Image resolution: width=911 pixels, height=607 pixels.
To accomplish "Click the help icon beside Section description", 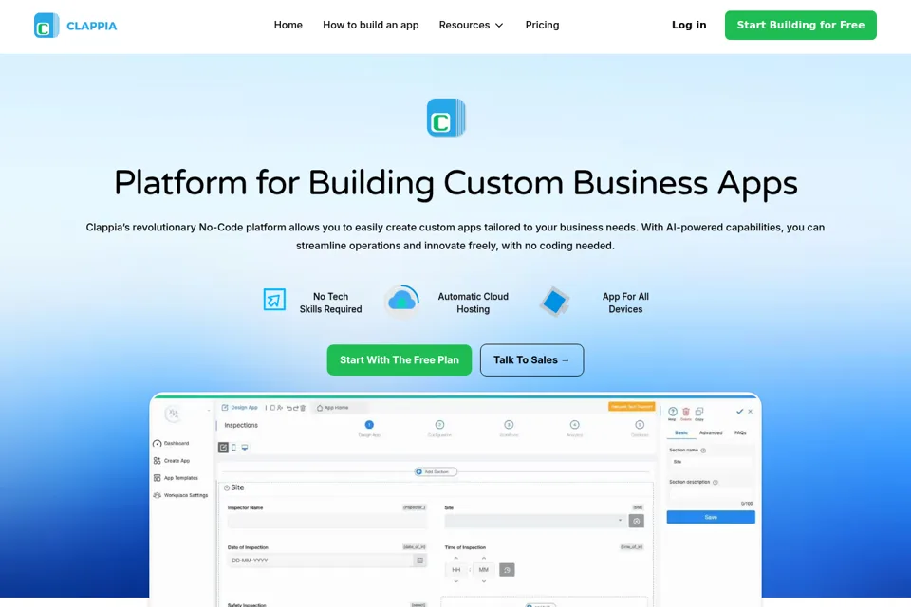I will point(716,482).
